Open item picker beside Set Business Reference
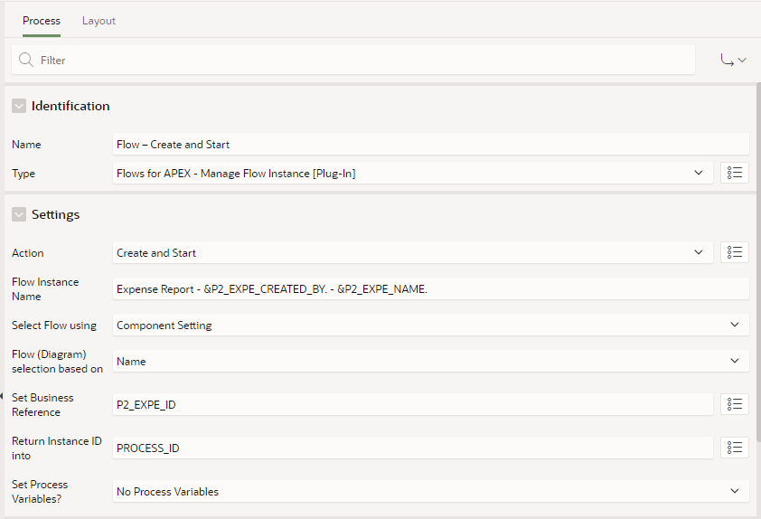Viewport: 761px width, 519px height. coord(734,404)
